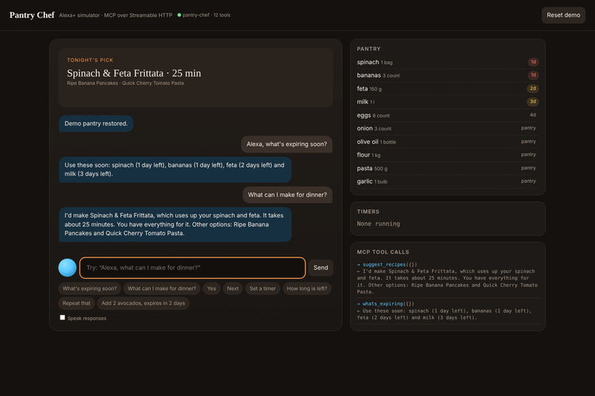This screenshot has width=595, height=396.
Task: Click the Reset demo button
Action: click(563, 15)
